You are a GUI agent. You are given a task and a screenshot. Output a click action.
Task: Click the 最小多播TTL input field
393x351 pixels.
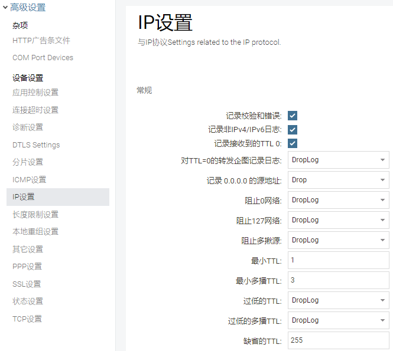339,280
